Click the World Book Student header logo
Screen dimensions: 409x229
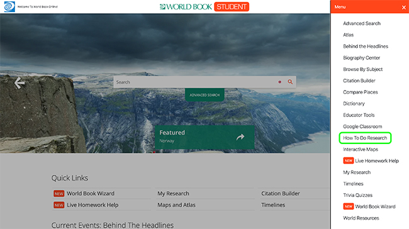204,7
